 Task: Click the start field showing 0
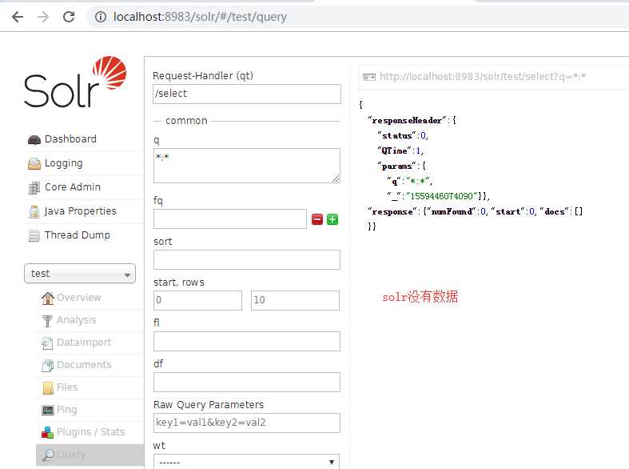point(197,300)
